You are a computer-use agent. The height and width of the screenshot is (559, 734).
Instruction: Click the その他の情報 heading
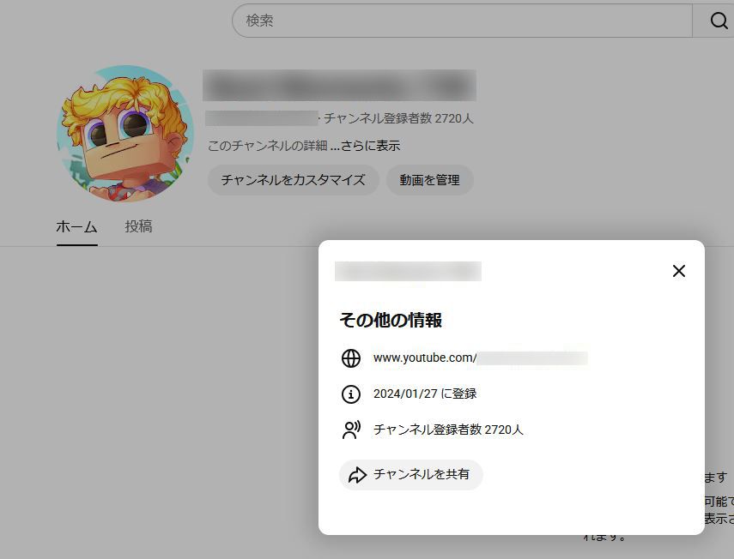[x=391, y=320]
